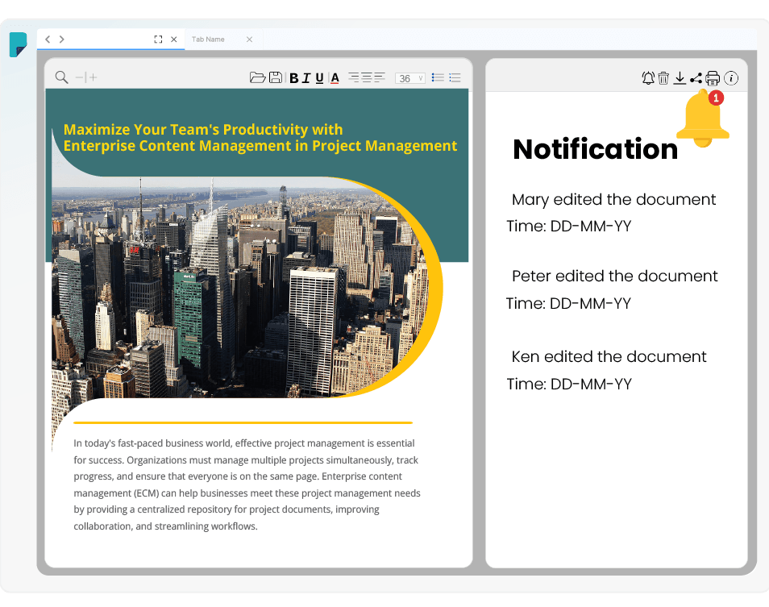The image size is (769, 607).
Task: Open the Ken edited the document notification
Action: coord(609,356)
